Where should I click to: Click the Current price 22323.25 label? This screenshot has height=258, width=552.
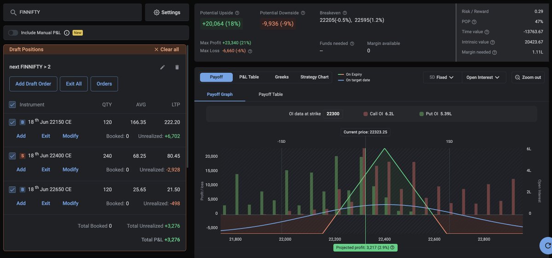(x=366, y=132)
